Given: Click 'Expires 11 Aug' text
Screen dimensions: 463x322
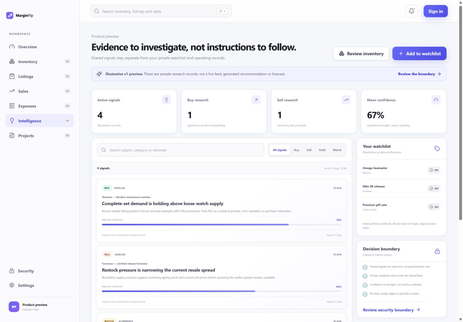Looking at the screenshot, I should pyautogui.click(x=334, y=302).
